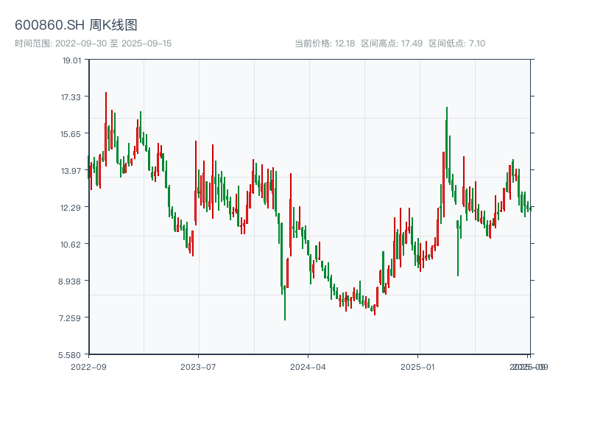Click the long green candlestick reaching the 7.10 low
Image resolution: width=589 pixels, height=442 pixels.
[285, 303]
